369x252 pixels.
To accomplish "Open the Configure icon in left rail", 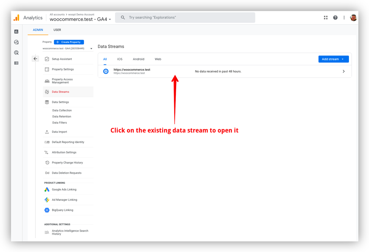I will [x=16, y=63].
